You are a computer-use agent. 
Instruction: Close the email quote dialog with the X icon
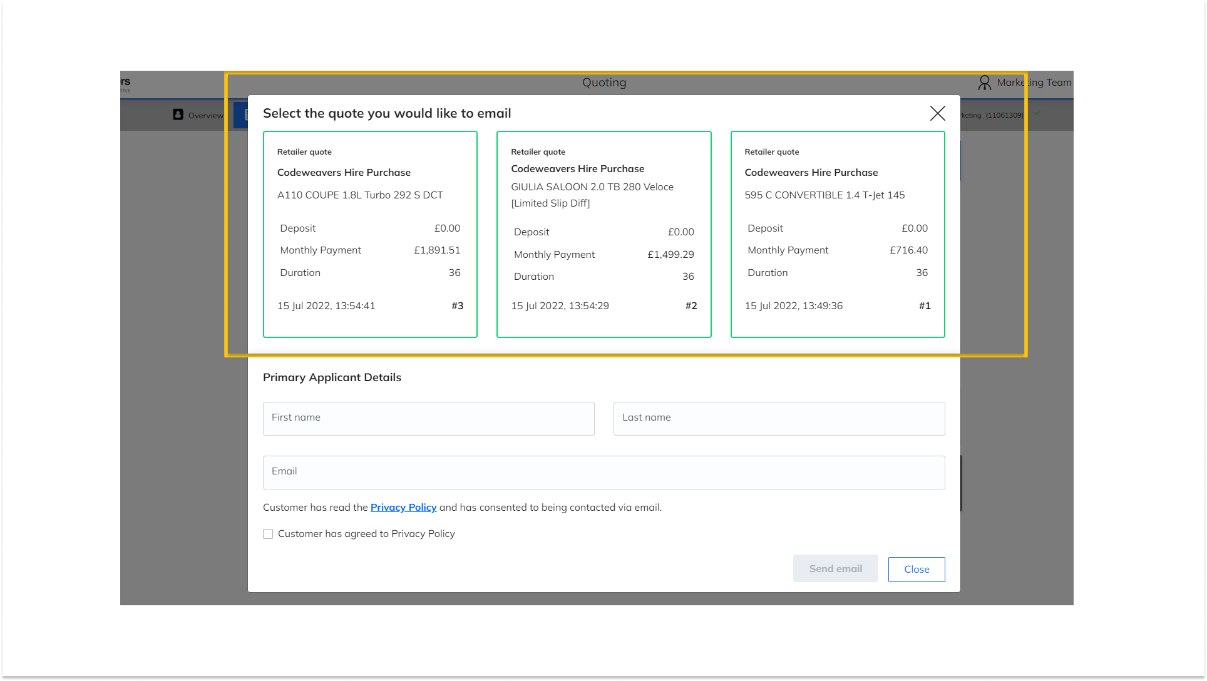coord(937,113)
